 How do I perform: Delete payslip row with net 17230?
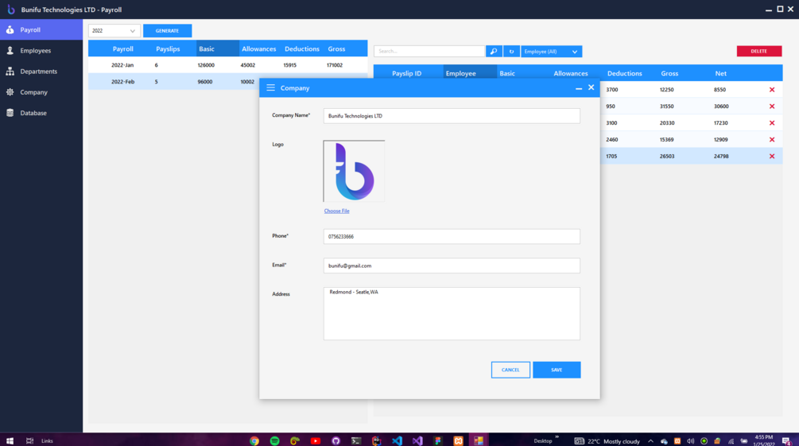[x=772, y=123]
